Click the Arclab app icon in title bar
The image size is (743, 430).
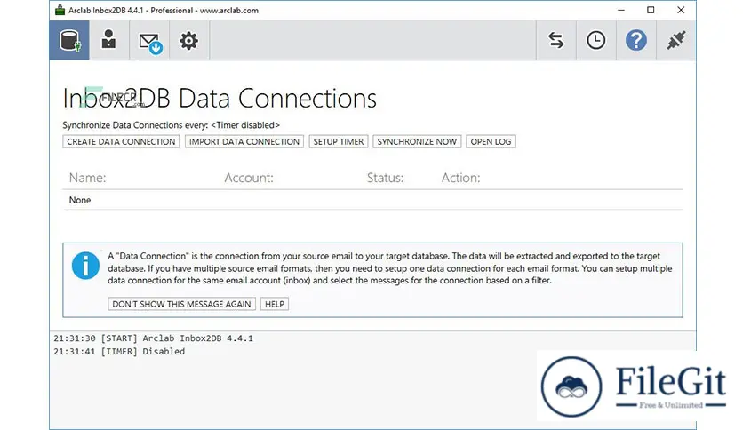tap(60, 10)
